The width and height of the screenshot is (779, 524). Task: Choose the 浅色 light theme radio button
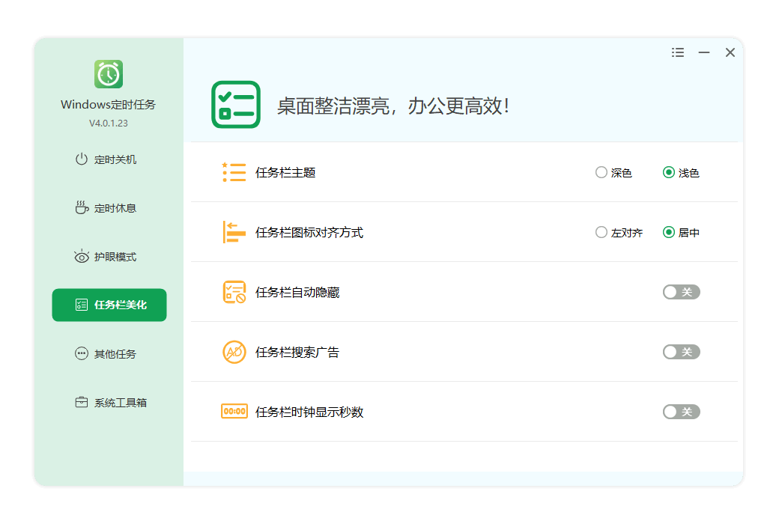[669, 172]
